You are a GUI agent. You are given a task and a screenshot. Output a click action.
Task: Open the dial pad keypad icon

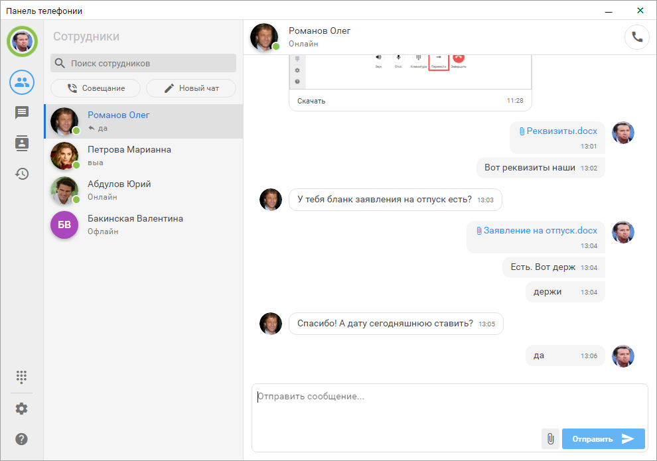pos(22,377)
